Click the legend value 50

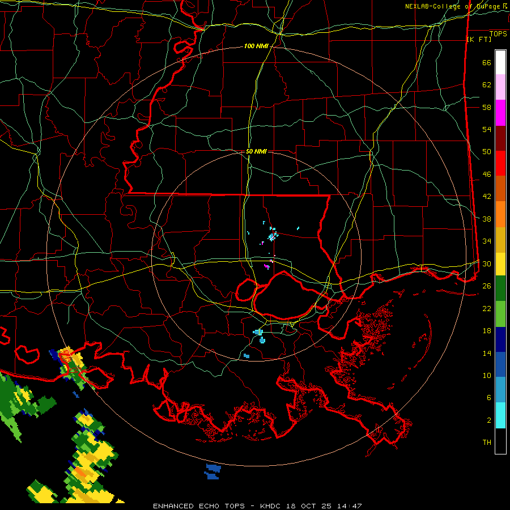pos(487,152)
